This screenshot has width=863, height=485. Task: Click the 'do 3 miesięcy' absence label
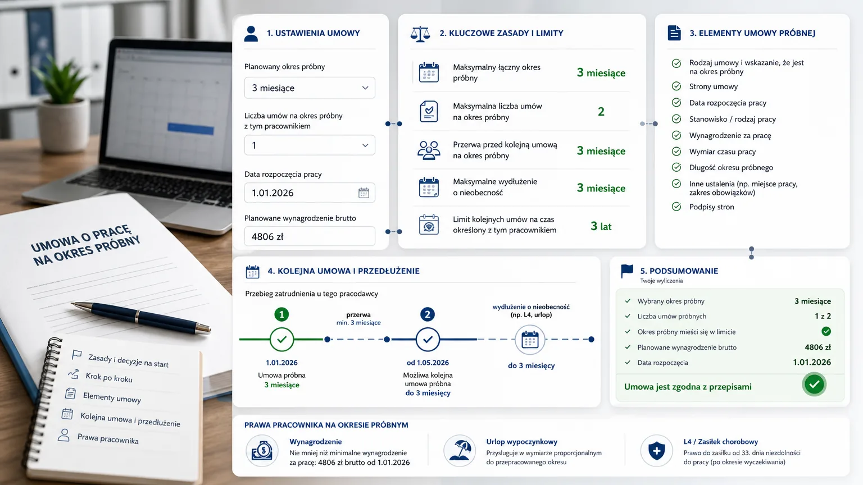[531, 365]
